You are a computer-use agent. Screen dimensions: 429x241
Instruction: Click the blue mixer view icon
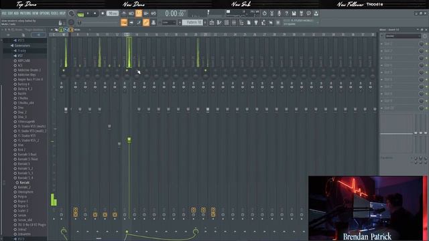click(66, 29)
